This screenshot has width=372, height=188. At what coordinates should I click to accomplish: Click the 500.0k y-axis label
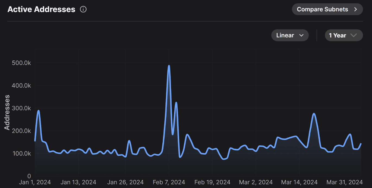(21, 63)
